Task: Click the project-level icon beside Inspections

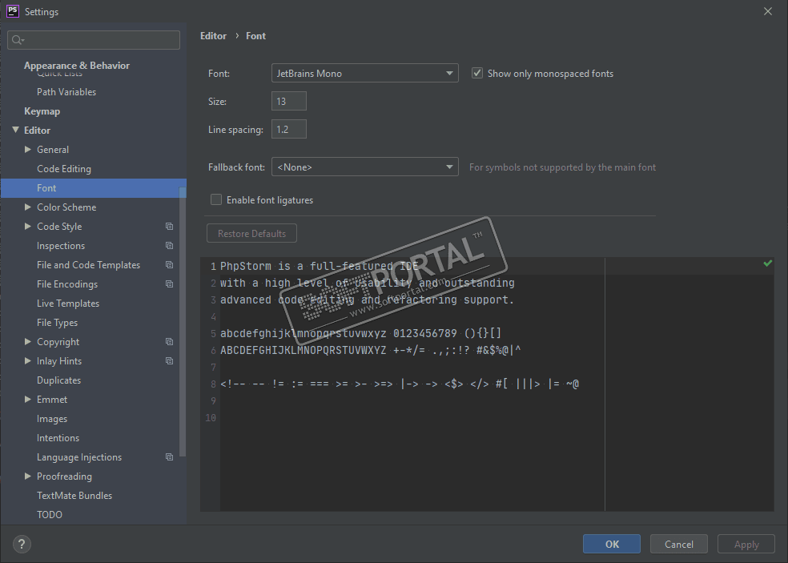Action: (169, 246)
